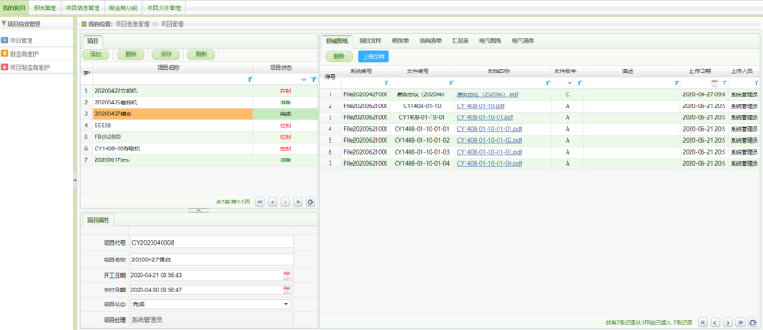Click 删除 button in file panel
The height and width of the screenshot is (330, 763).
click(x=339, y=57)
